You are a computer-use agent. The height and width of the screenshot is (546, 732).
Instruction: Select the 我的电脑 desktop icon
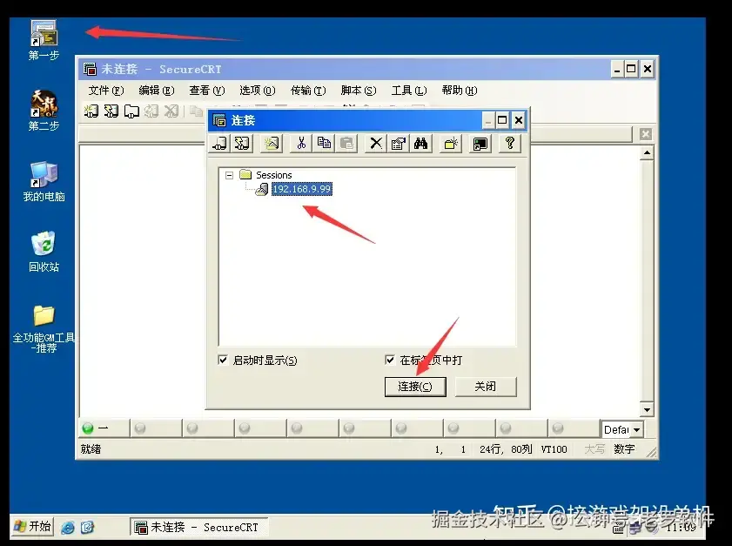[44, 182]
